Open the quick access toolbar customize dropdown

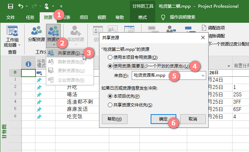tap(61, 6)
